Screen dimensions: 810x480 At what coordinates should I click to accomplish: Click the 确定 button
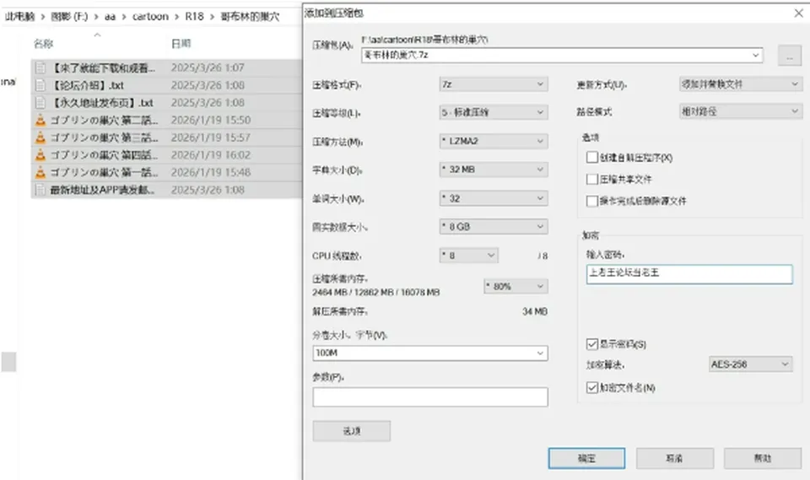(586, 458)
